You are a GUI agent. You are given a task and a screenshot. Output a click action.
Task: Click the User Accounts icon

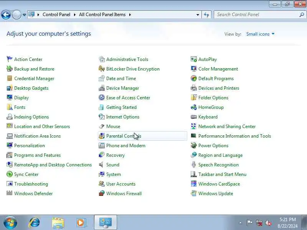coord(102,184)
